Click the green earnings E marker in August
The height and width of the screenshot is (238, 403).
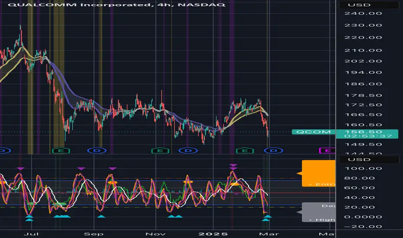[61, 151]
